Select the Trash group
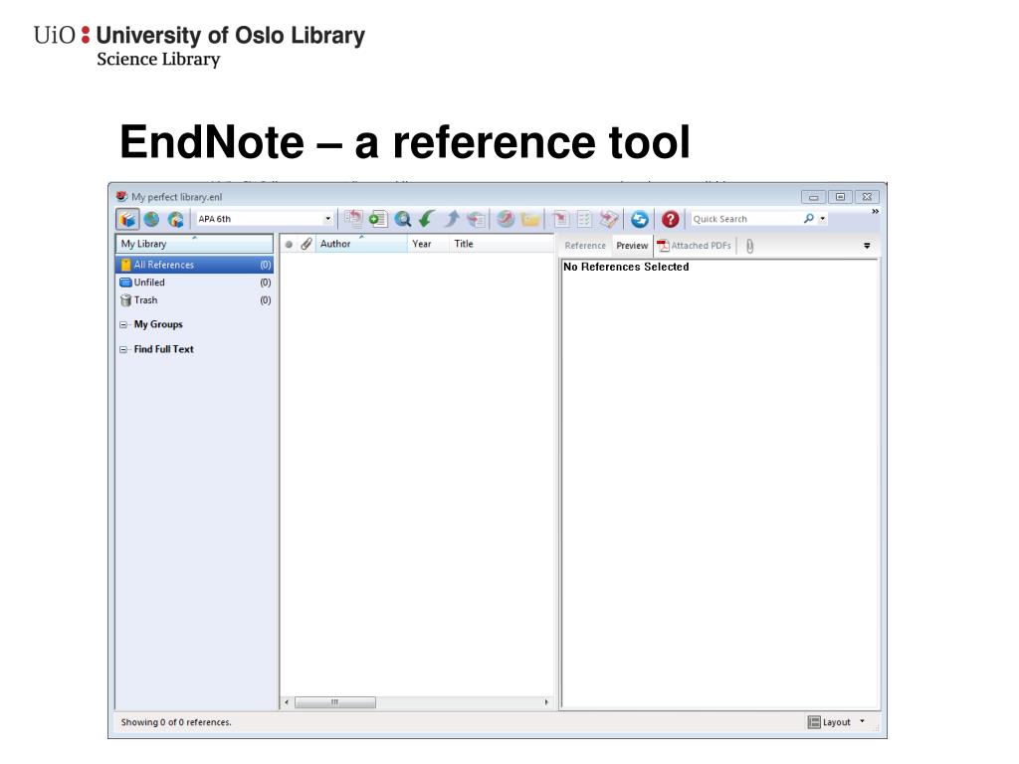The height and width of the screenshot is (764, 1019). coord(194,300)
